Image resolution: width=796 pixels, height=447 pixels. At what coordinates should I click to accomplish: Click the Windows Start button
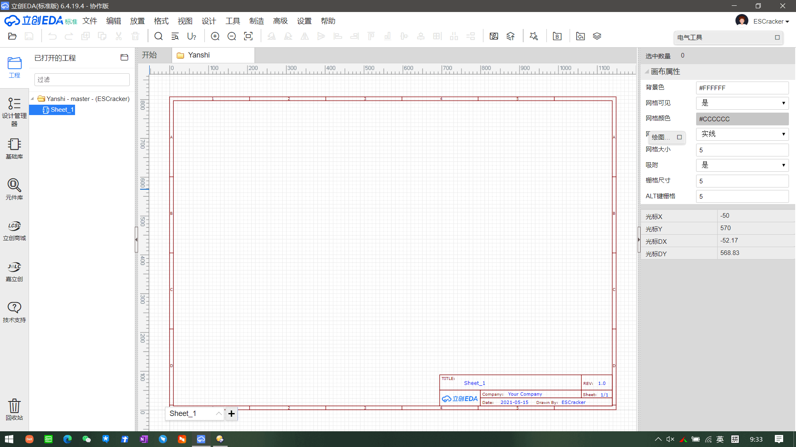(9, 439)
